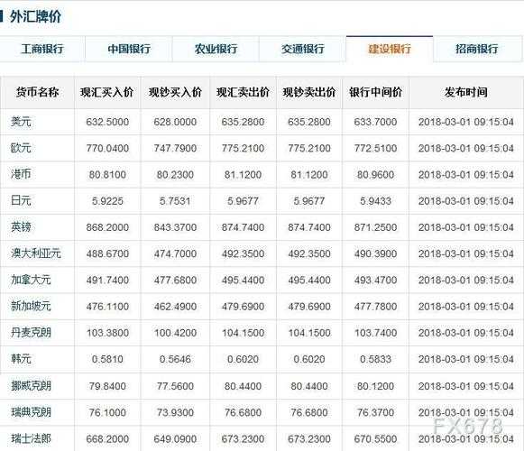This screenshot has width=524, height=451.
Task: Select the 瑞士法郎 currency row
Action: 262,438
